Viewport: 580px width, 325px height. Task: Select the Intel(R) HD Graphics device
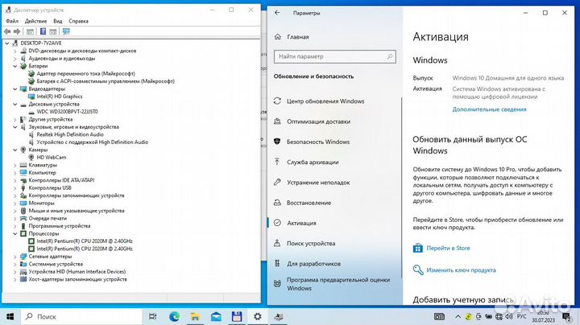(x=59, y=96)
